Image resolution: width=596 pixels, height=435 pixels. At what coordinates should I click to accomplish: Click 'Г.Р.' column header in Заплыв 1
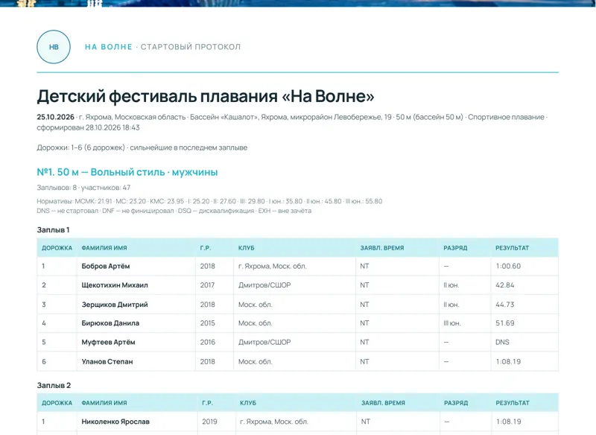pyautogui.click(x=206, y=248)
